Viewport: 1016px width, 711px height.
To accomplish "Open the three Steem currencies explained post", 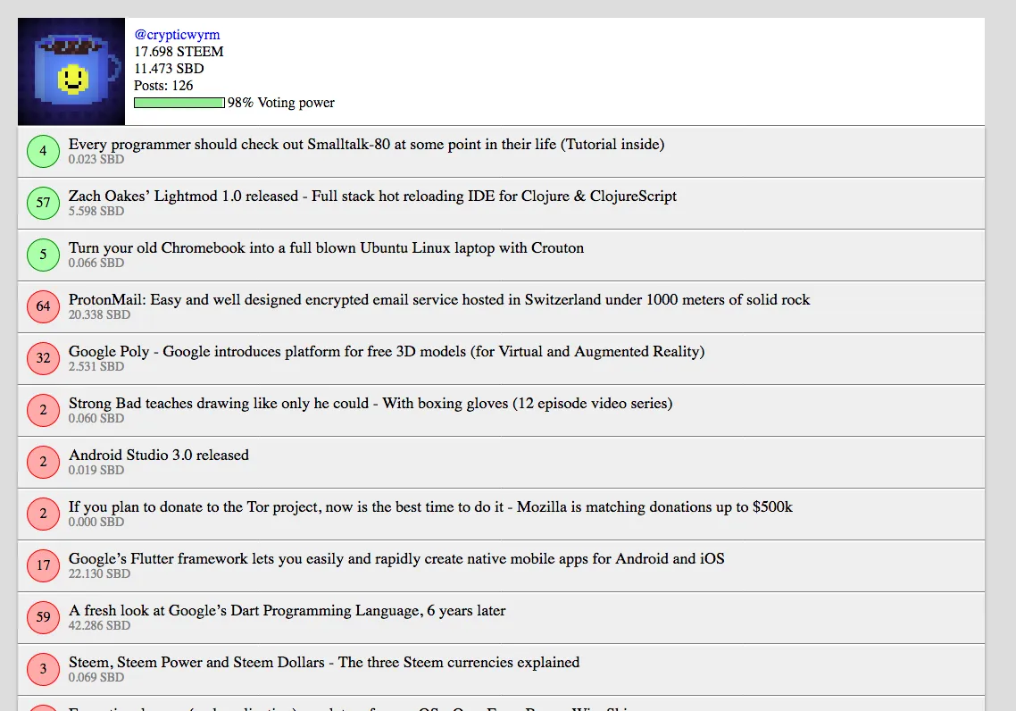I will pyautogui.click(x=324, y=663).
